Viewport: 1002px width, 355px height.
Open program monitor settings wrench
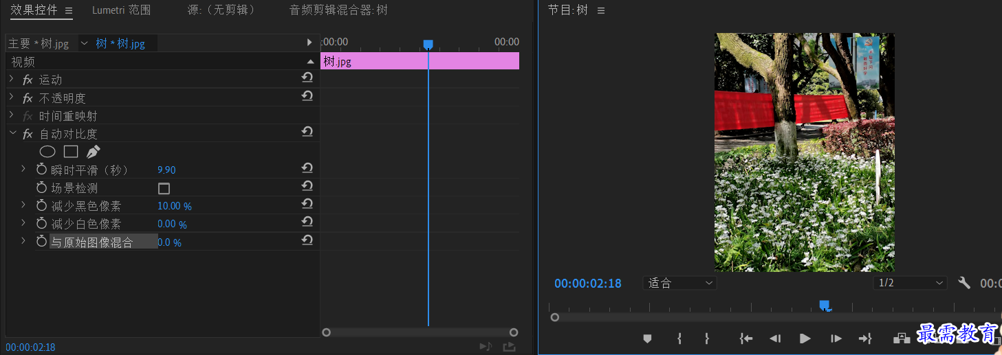964,283
